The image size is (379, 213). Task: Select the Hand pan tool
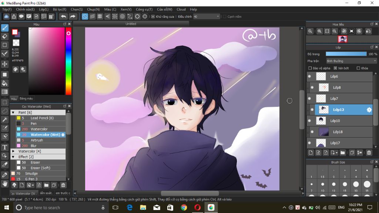pos(4,184)
